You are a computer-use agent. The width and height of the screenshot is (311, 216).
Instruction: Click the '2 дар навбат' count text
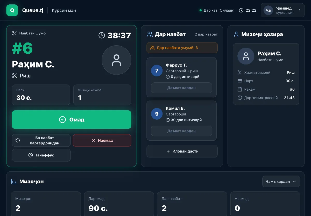pos(206,34)
